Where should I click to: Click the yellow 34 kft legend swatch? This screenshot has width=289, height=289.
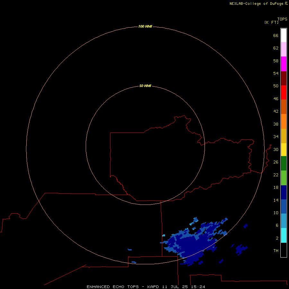284,150
